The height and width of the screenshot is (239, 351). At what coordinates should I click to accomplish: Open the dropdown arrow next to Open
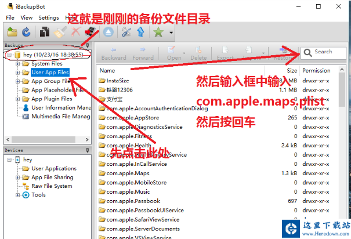pos(184,53)
